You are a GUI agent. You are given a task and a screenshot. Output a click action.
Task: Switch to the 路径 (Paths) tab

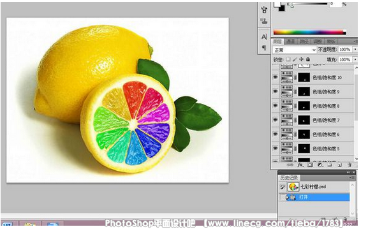point(304,41)
